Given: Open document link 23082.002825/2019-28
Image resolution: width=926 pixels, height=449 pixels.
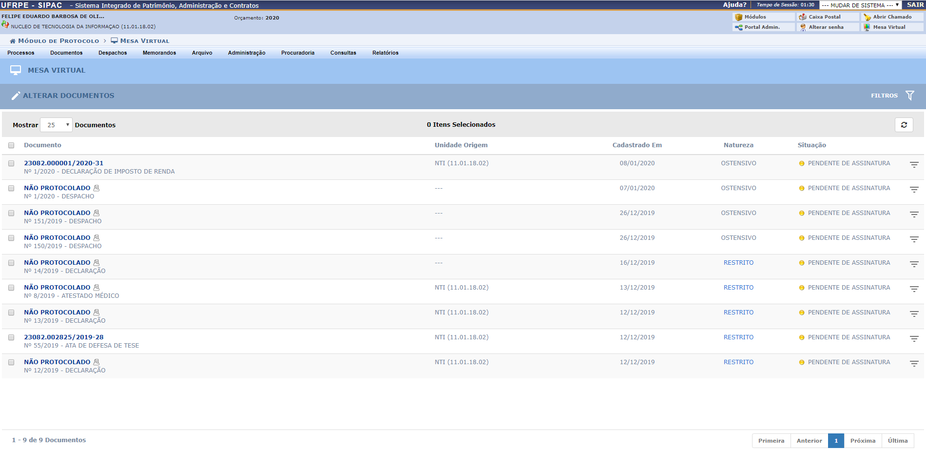Looking at the screenshot, I should (x=64, y=337).
